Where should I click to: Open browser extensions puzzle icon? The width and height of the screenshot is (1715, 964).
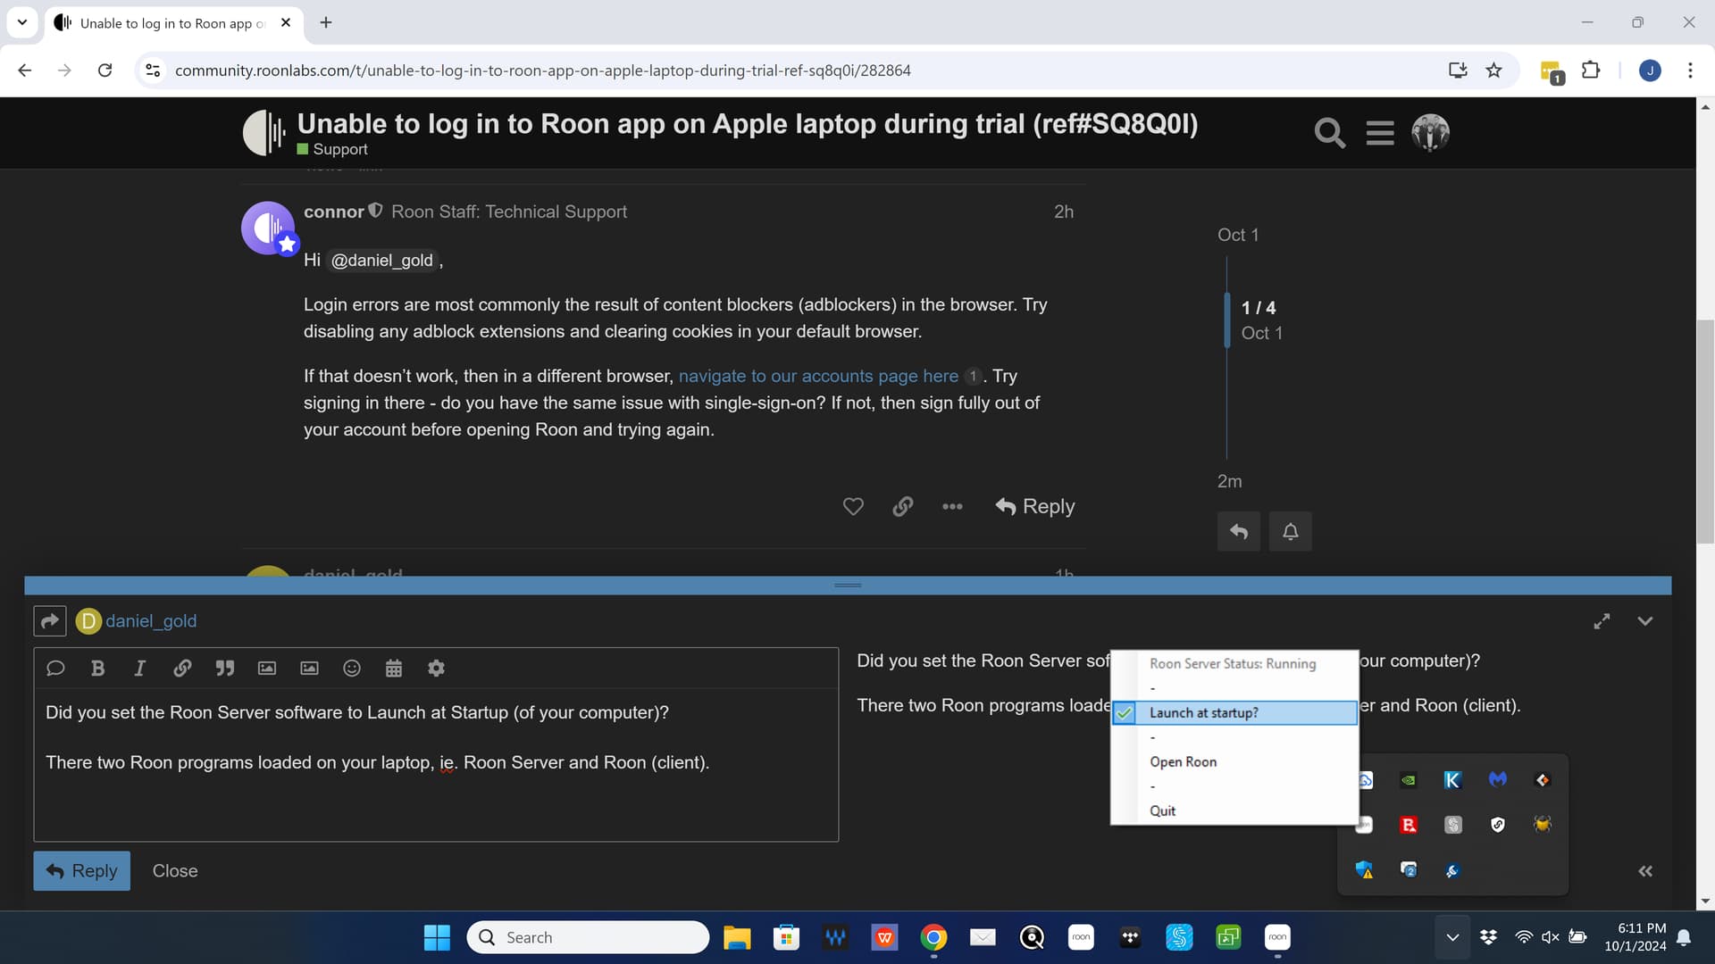(x=1590, y=71)
